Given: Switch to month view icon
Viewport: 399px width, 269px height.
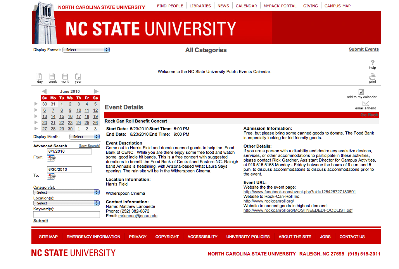Looking at the screenshot, I should (x=65, y=76).
